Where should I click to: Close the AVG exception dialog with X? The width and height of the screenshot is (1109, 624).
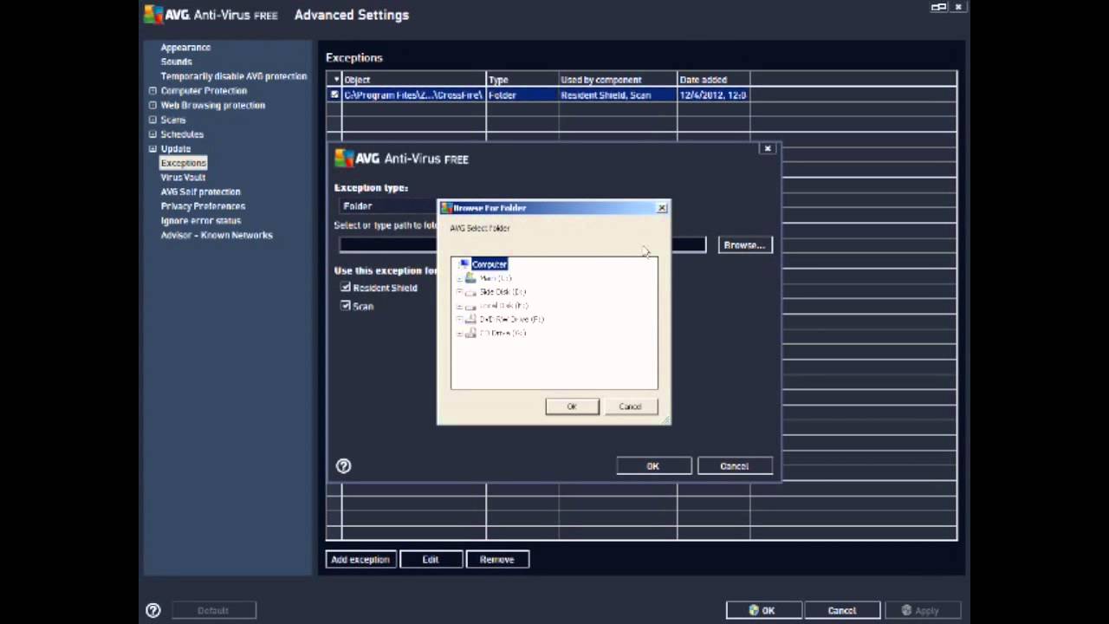(767, 149)
